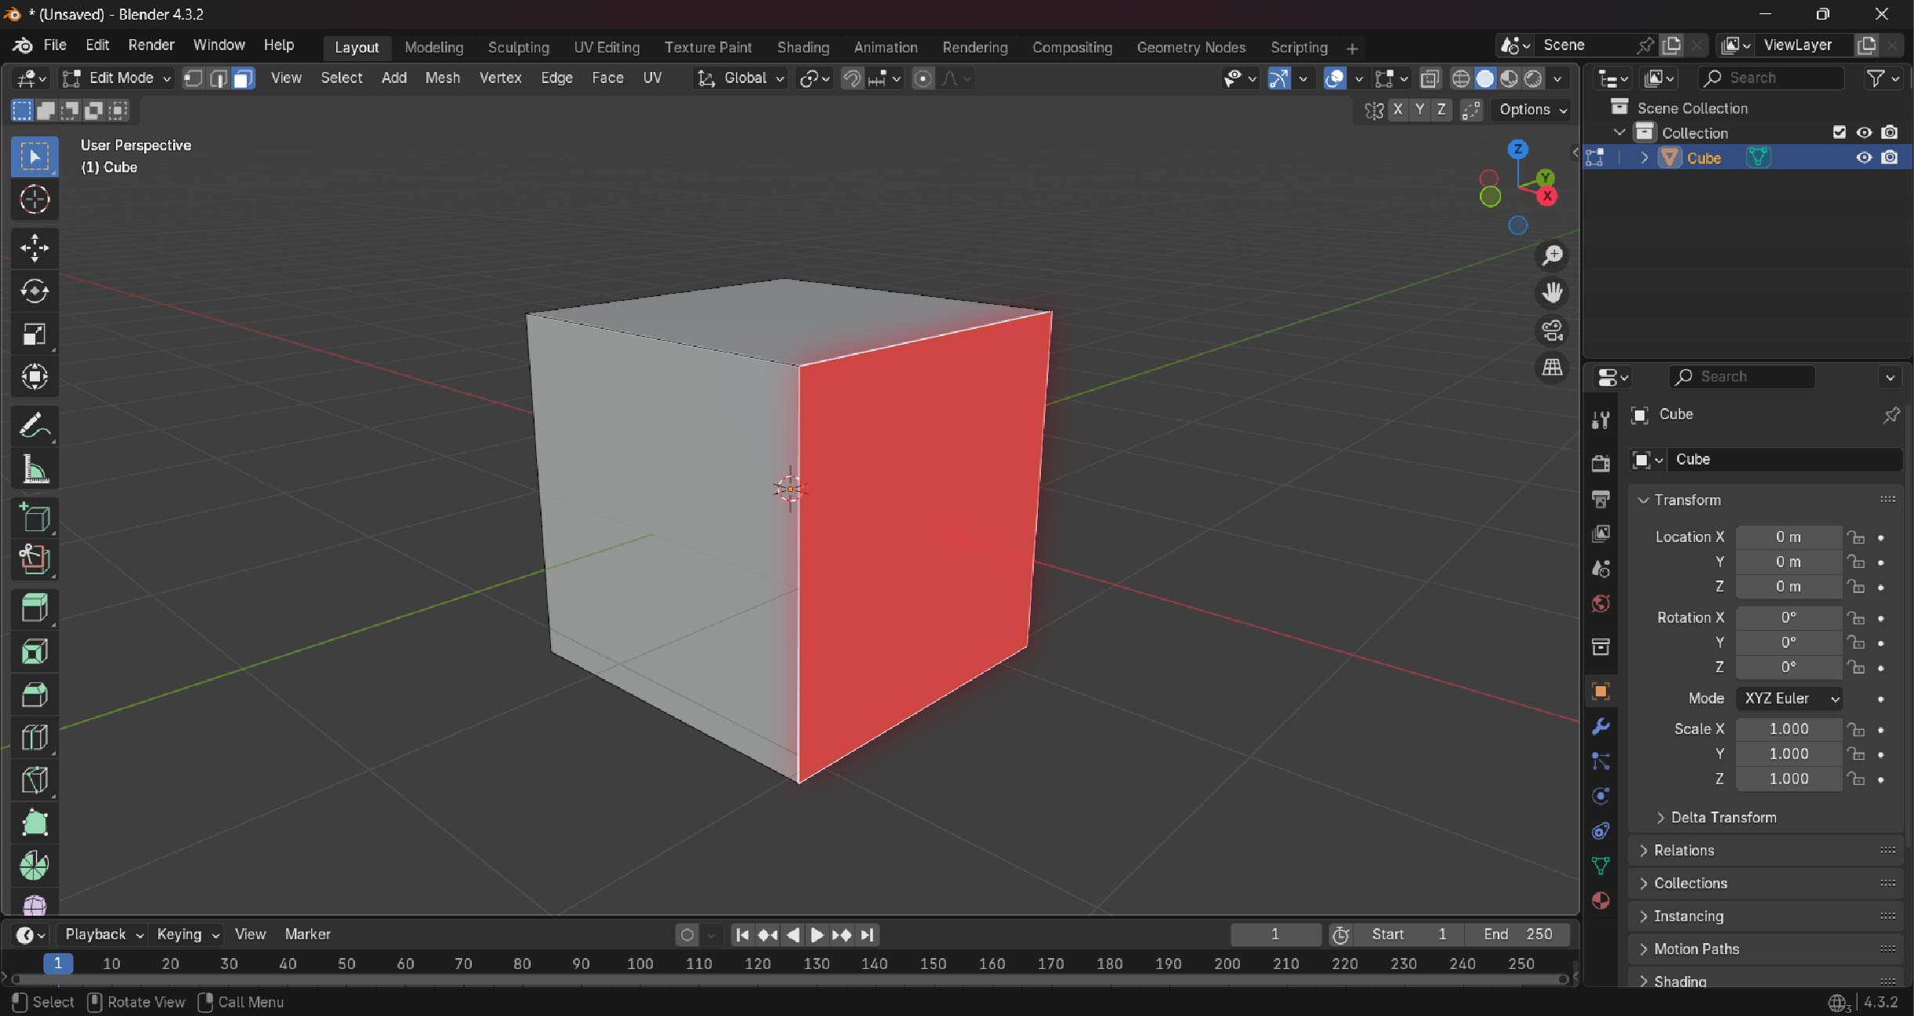Uncheck the Collection exclude checkbox

point(1839,132)
